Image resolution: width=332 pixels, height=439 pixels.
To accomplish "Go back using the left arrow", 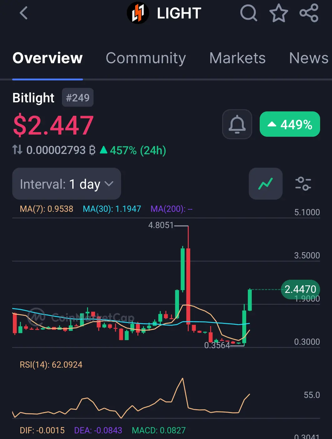I will 23,13.
